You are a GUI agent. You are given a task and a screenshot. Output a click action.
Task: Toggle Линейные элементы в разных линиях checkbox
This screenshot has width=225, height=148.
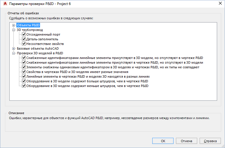pyautogui.click(x=24, y=76)
